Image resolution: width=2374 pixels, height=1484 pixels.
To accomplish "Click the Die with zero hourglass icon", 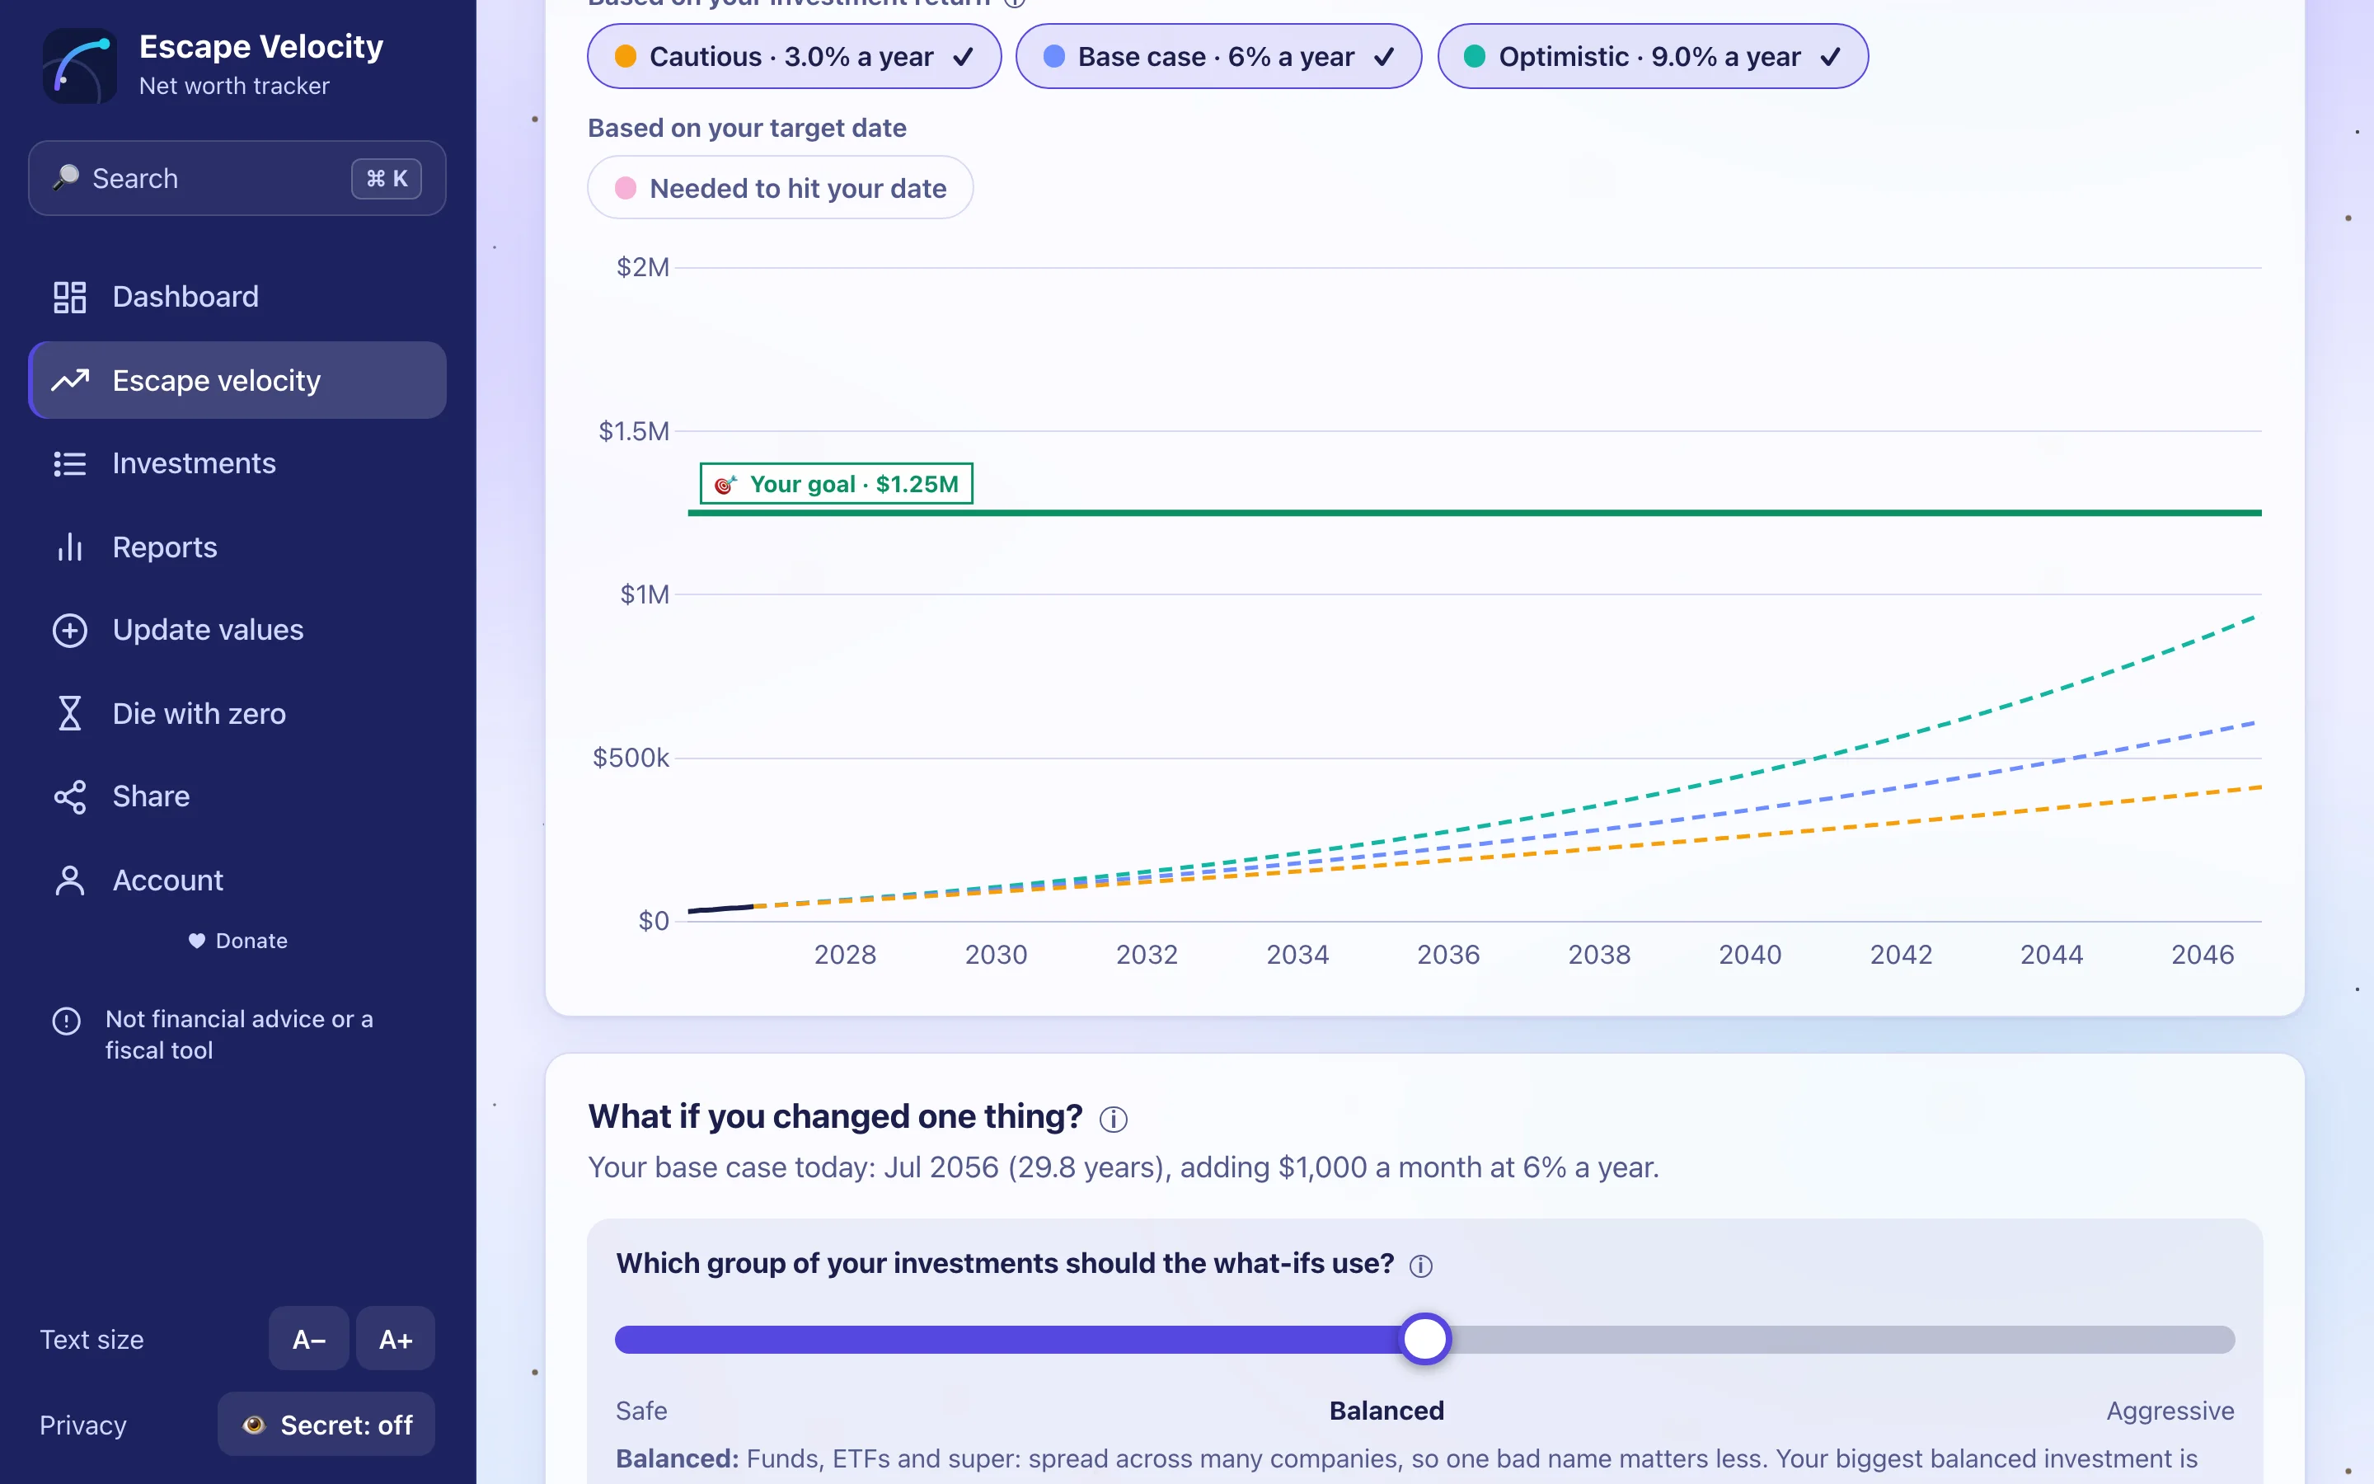I will coord(69,713).
